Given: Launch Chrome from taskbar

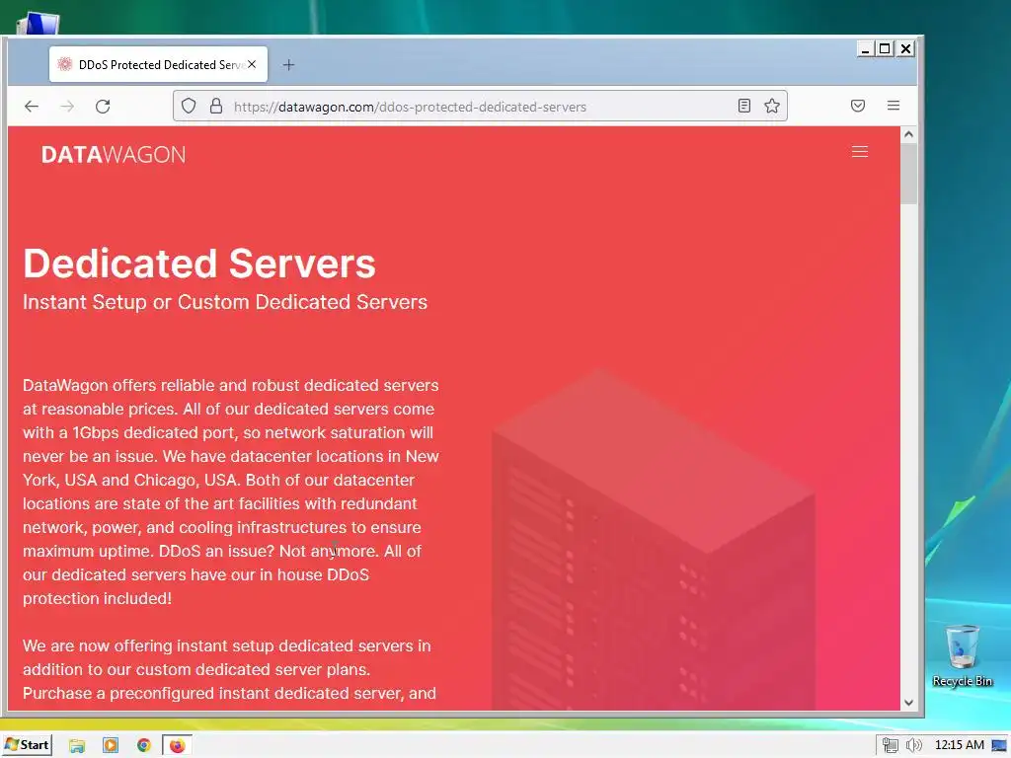Looking at the screenshot, I should pyautogui.click(x=144, y=746).
